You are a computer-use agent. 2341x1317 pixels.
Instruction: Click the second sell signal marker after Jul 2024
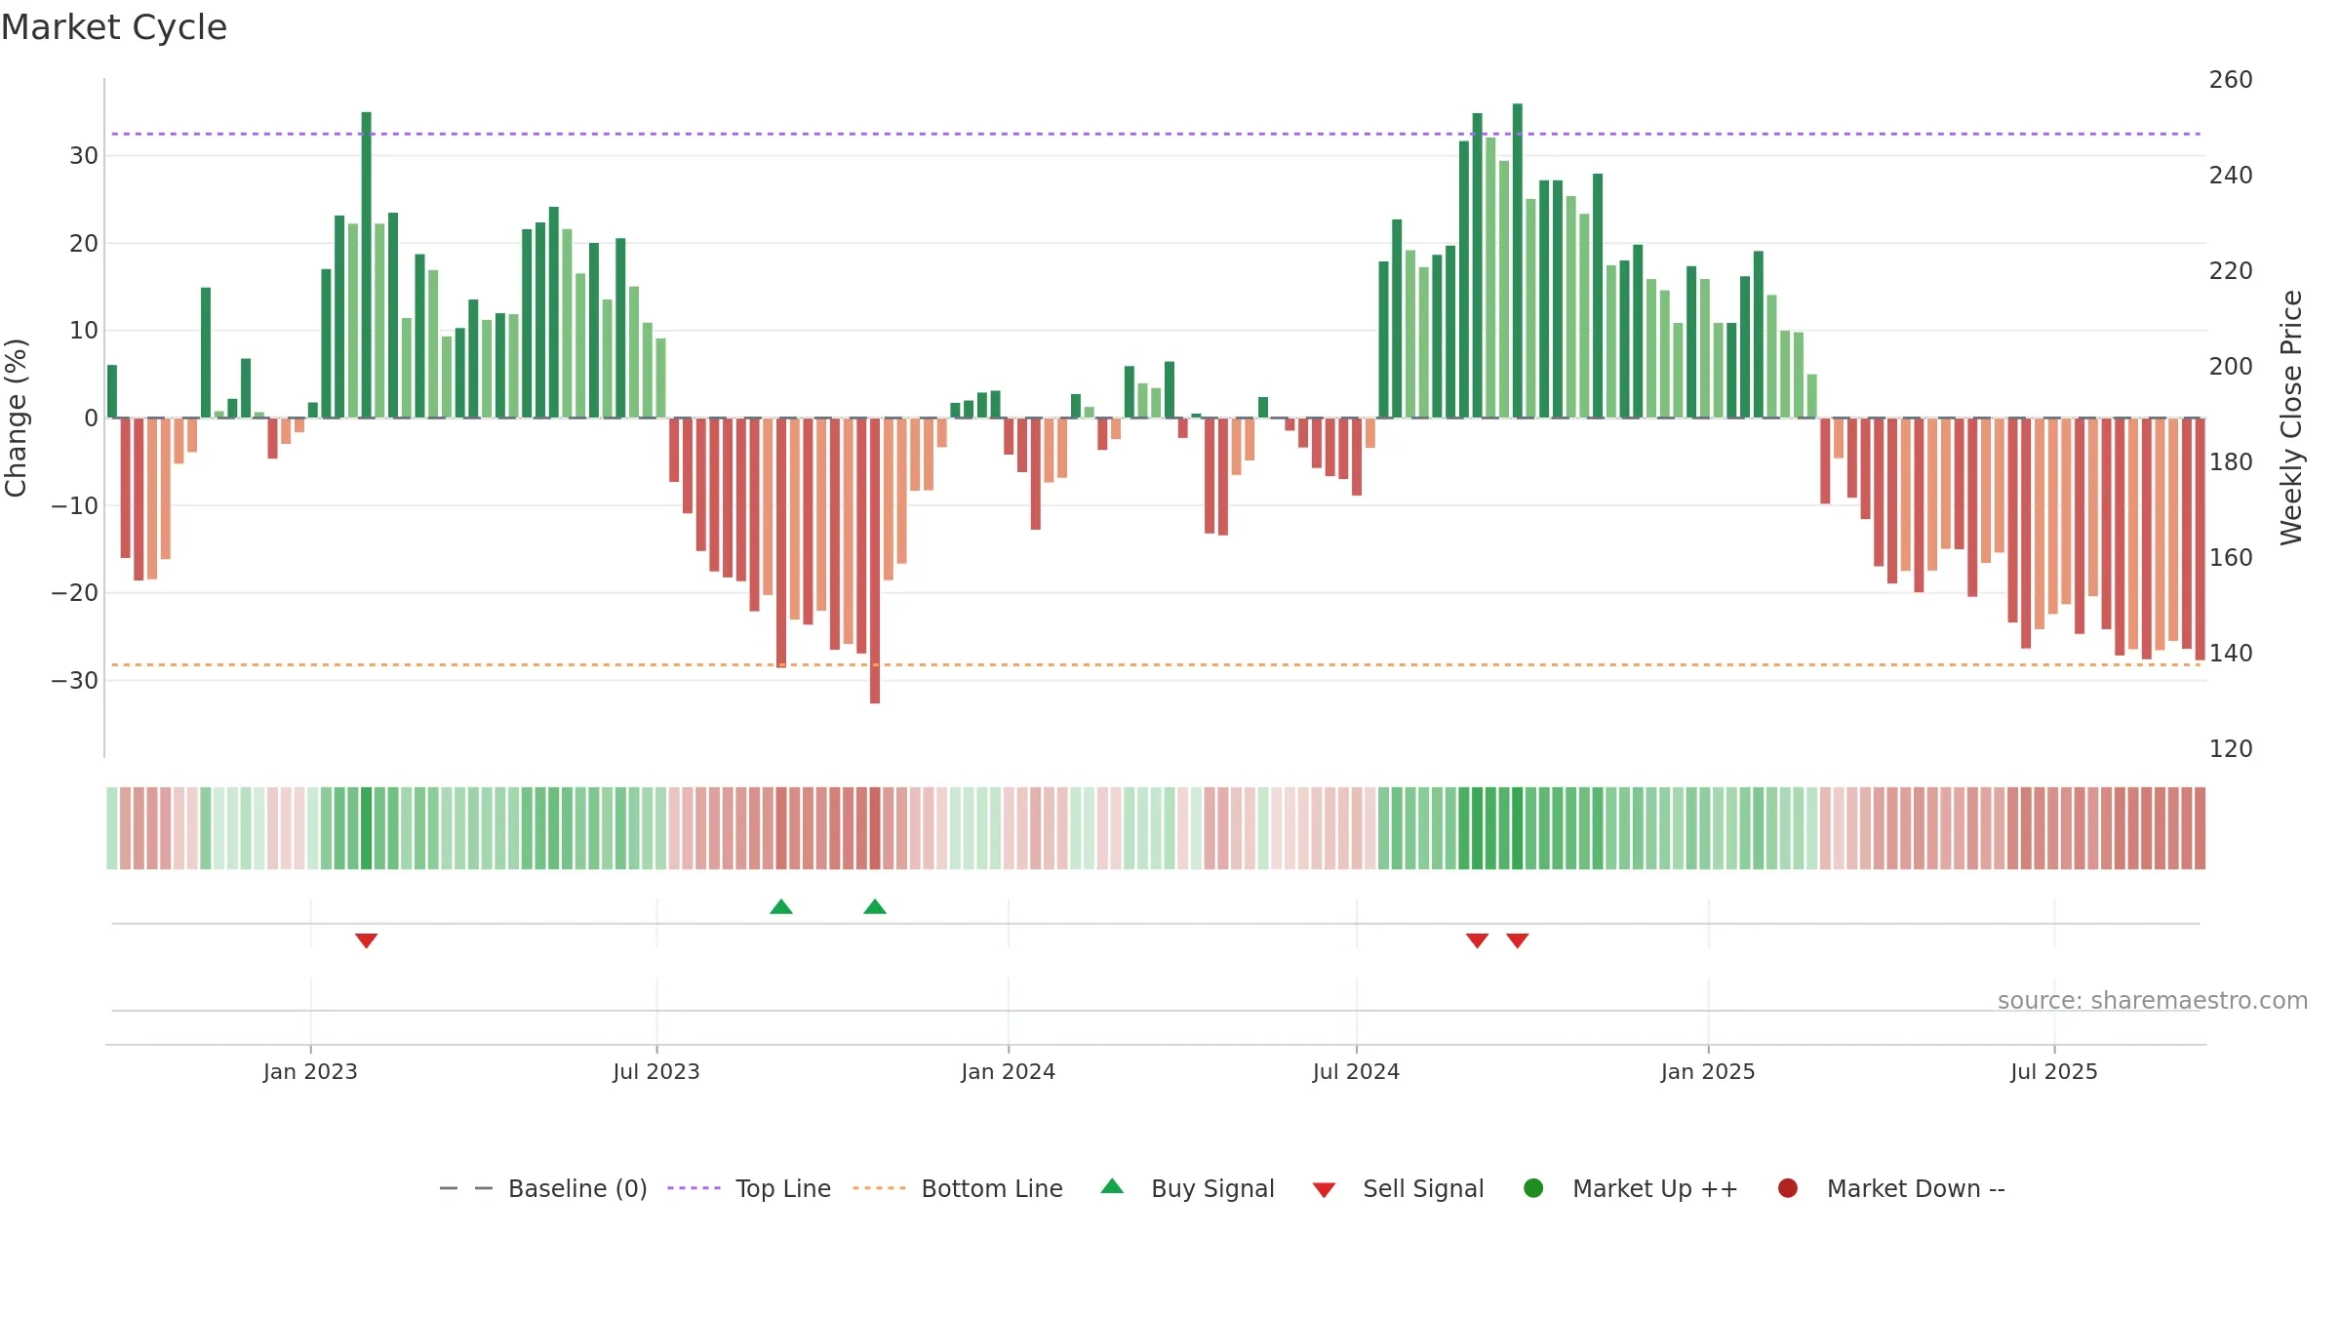pos(1517,940)
